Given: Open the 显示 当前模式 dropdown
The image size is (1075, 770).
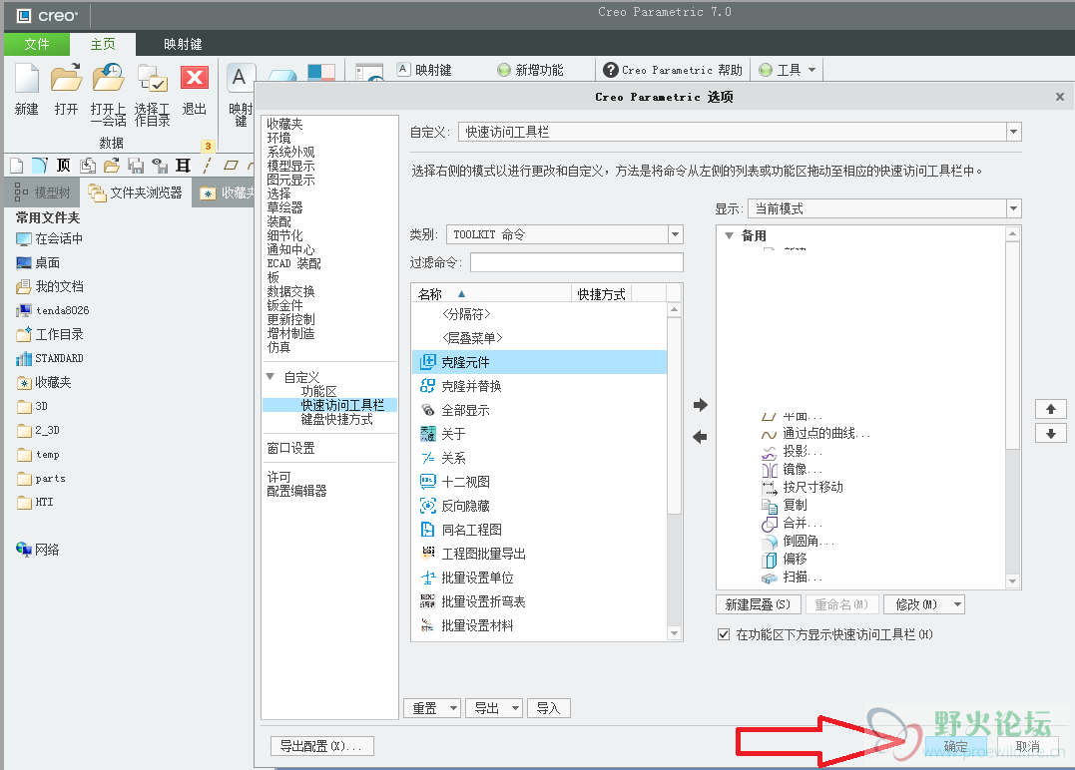Looking at the screenshot, I should pos(1013,208).
